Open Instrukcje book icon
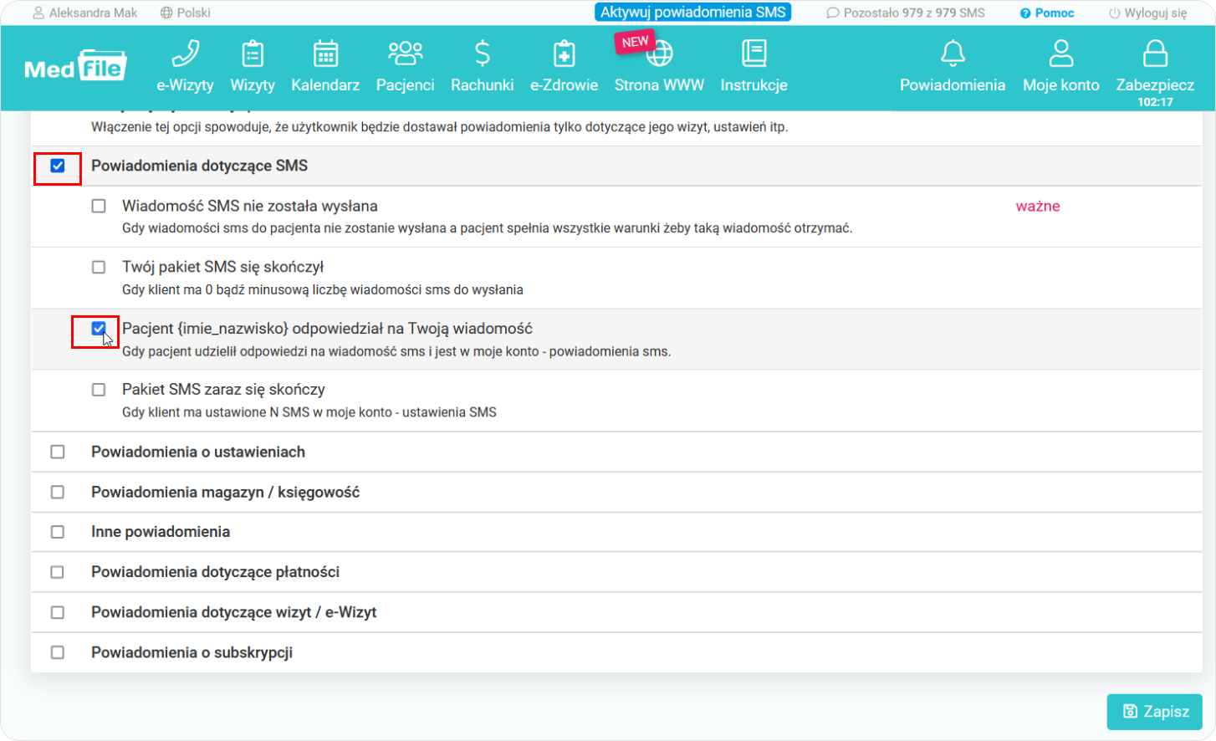Screen dimensions: 1216x741 [x=754, y=54]
